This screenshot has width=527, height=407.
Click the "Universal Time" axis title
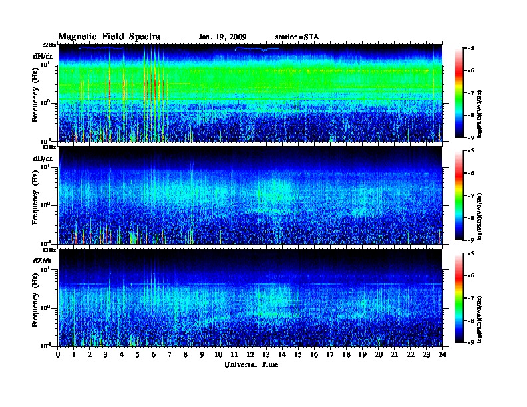coord(251,364)
